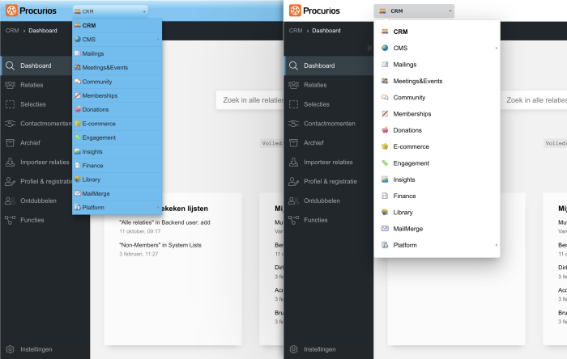This screenshot has width=567, height=359.
Task: Click Memberships icon in the blue menu
Action: click(78, 95)
